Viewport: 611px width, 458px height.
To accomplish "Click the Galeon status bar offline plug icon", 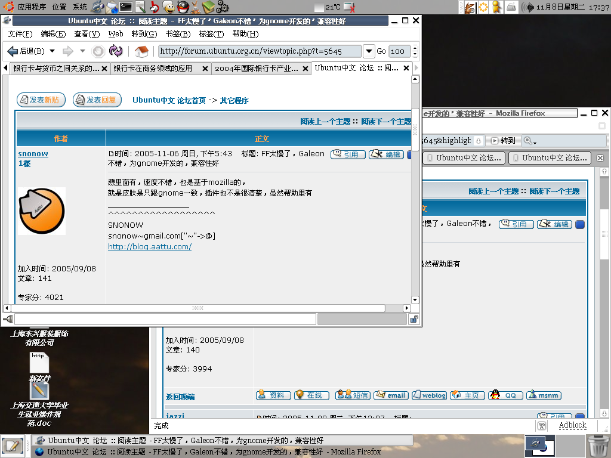I will click(8, 320).
